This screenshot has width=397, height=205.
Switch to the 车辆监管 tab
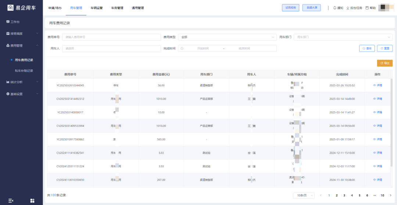97,8
